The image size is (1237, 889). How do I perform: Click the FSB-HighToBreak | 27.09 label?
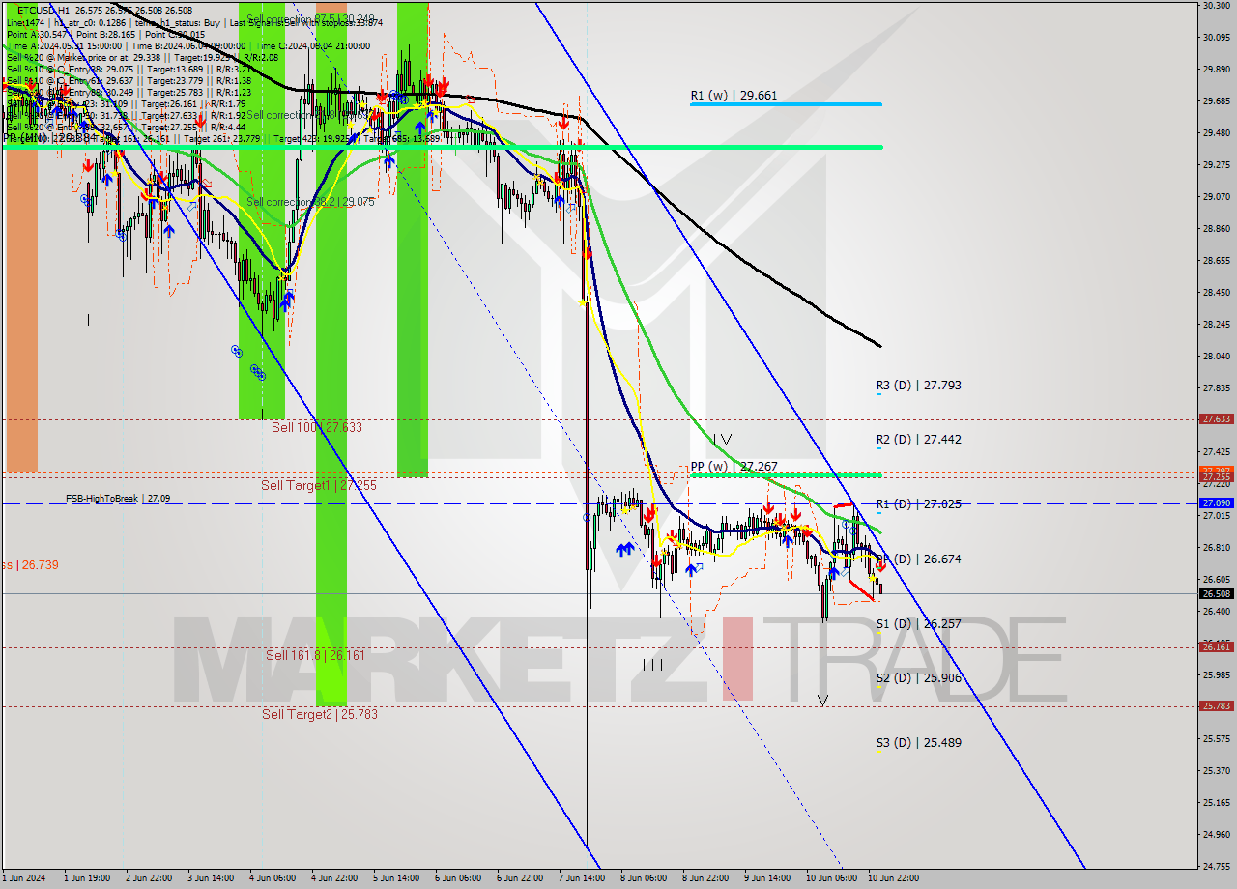click(x=118, y=499)
